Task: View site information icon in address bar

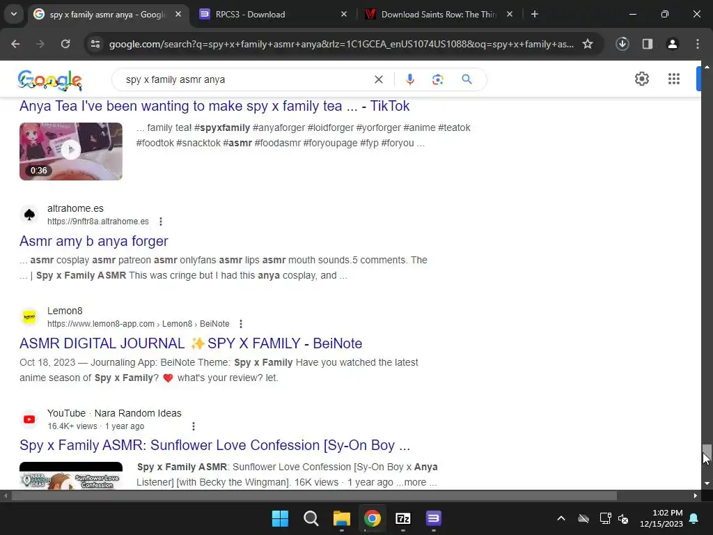Action: pyautogui.click(x=95, y=44)
